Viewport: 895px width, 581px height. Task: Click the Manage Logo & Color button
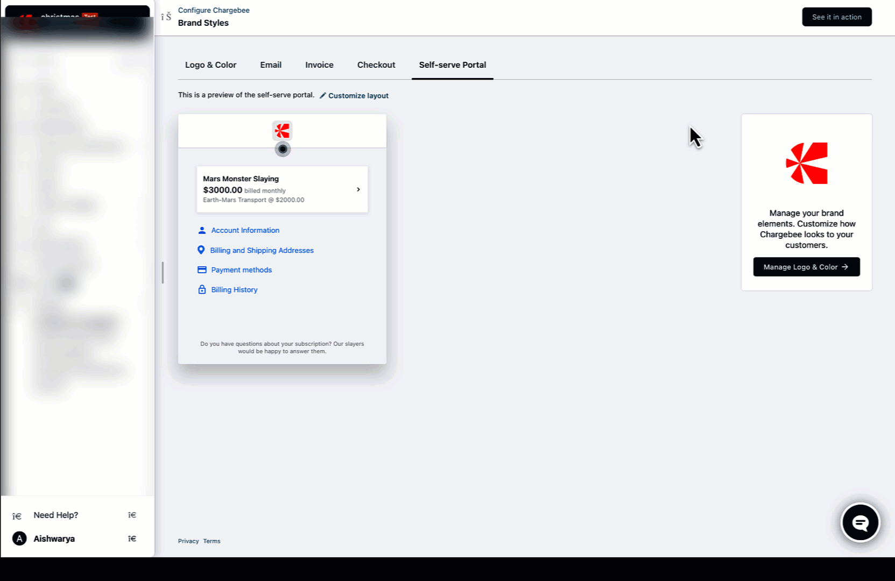[806, 267]
